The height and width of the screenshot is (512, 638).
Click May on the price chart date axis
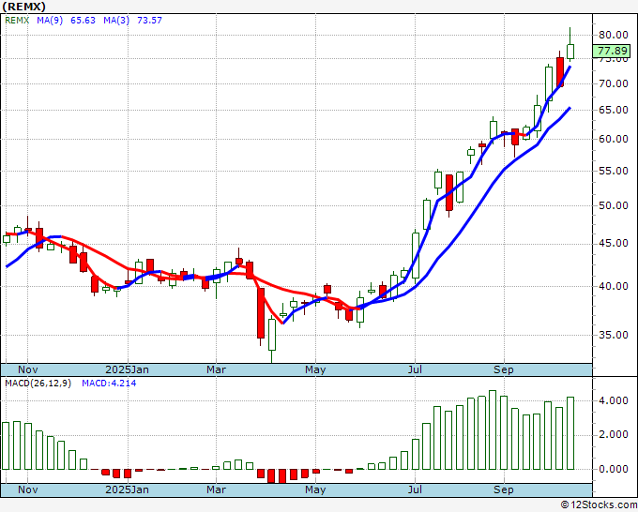[x=315, y=369]
